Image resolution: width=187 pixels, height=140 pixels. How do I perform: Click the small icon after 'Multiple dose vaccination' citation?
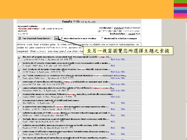(62, 121)
